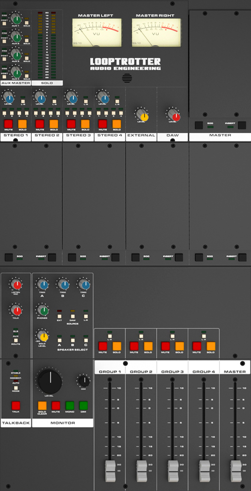Click the red LISTEN MIC knob
Screen dimensions: 251x491
(16, 284)
